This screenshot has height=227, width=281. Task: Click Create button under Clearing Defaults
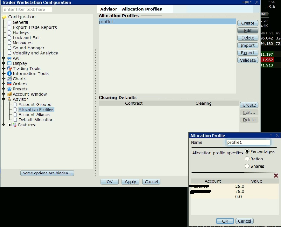click(249, 105)
